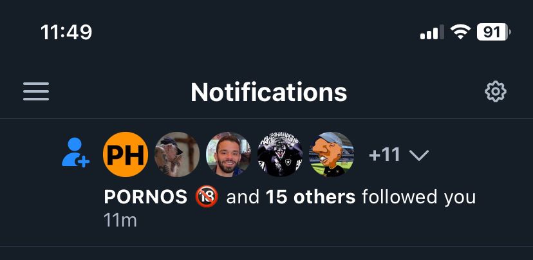Open the hamburger side menu
Screen dimensions: 533x260
[36, 91]
